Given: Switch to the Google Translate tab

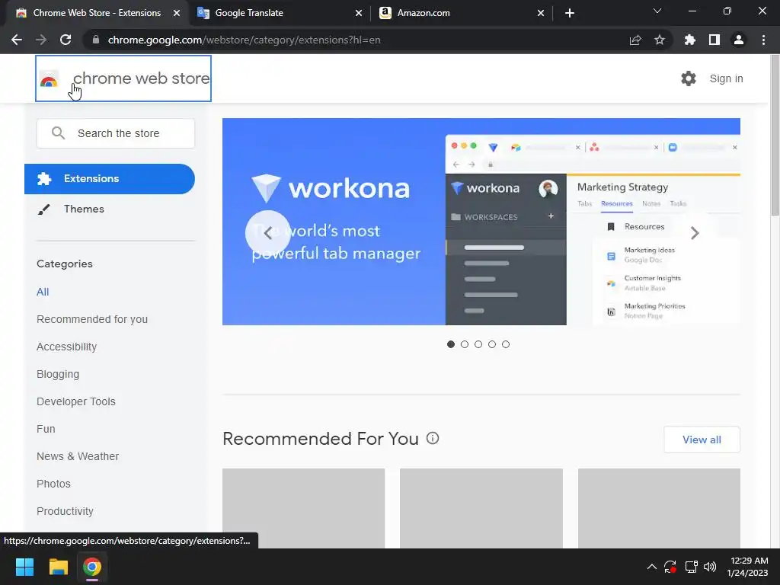Looking at the screenshot, I should [279, 13].
